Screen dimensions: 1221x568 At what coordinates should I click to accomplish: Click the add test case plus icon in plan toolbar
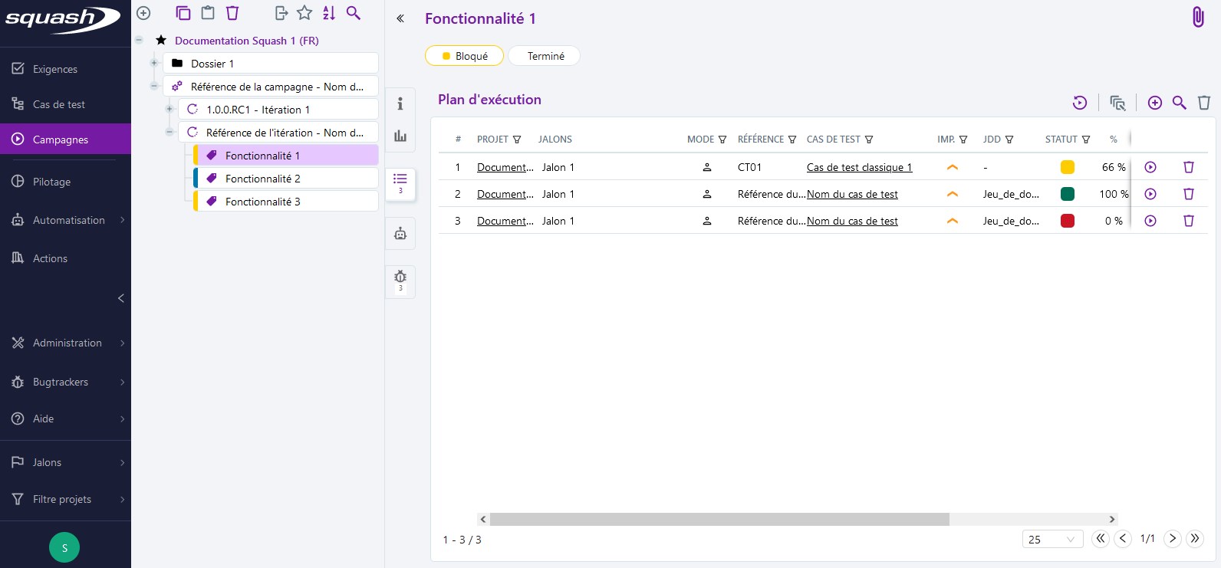(1155, 103)
